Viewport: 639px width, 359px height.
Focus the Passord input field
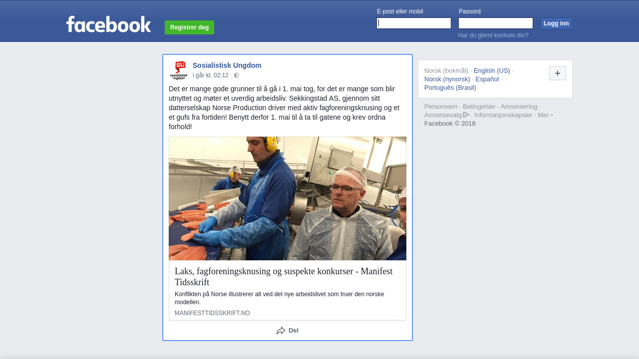point(496,23)
